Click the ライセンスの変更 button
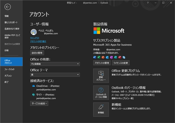 121,63
